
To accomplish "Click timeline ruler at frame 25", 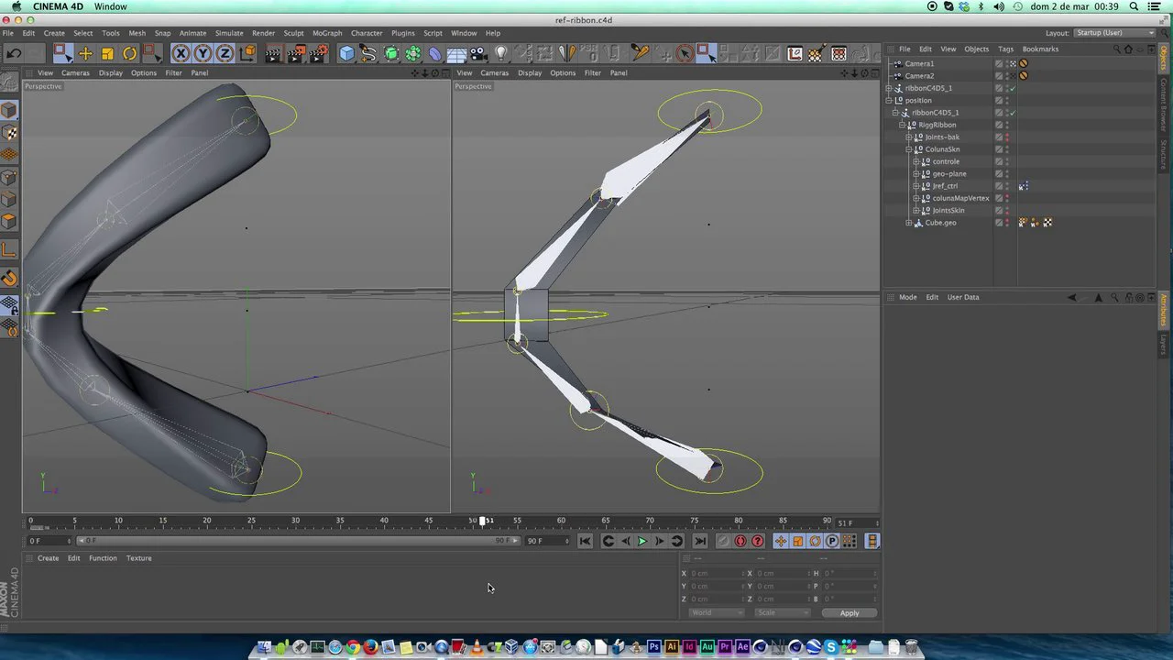I will pyautogui.click(x=251, y=521).
